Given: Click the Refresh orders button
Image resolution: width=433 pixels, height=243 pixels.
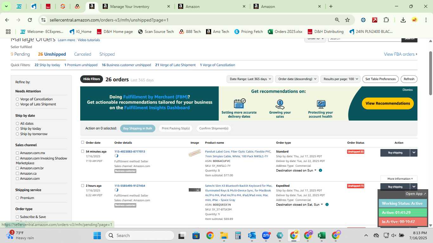Looking at the screenshot, I should [409, 79].
